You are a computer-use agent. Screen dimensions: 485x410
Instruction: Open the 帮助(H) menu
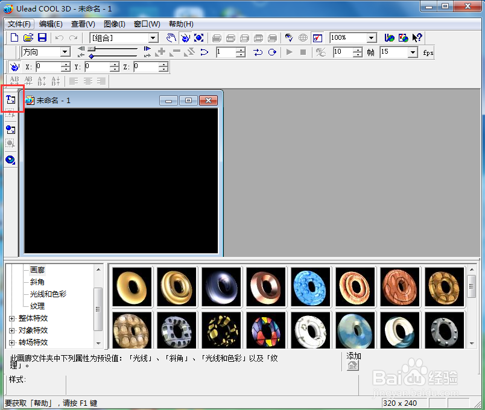pos(181,24)
